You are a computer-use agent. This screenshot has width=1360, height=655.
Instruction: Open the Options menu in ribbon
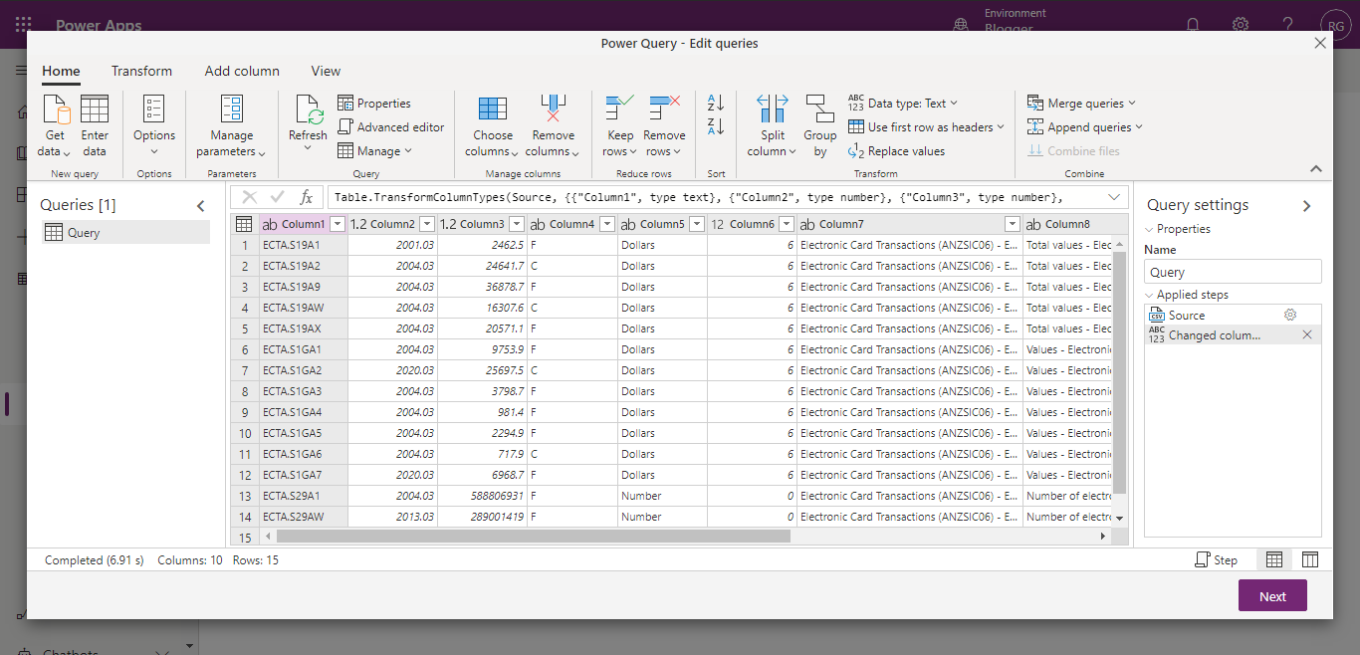(154, 126)
